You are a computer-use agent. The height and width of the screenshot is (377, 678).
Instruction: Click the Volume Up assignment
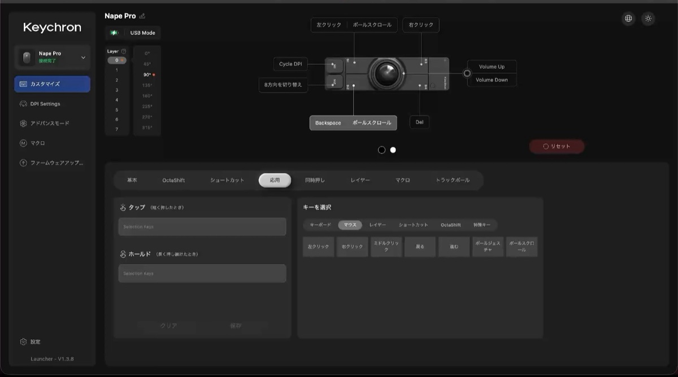coord(492,67)
